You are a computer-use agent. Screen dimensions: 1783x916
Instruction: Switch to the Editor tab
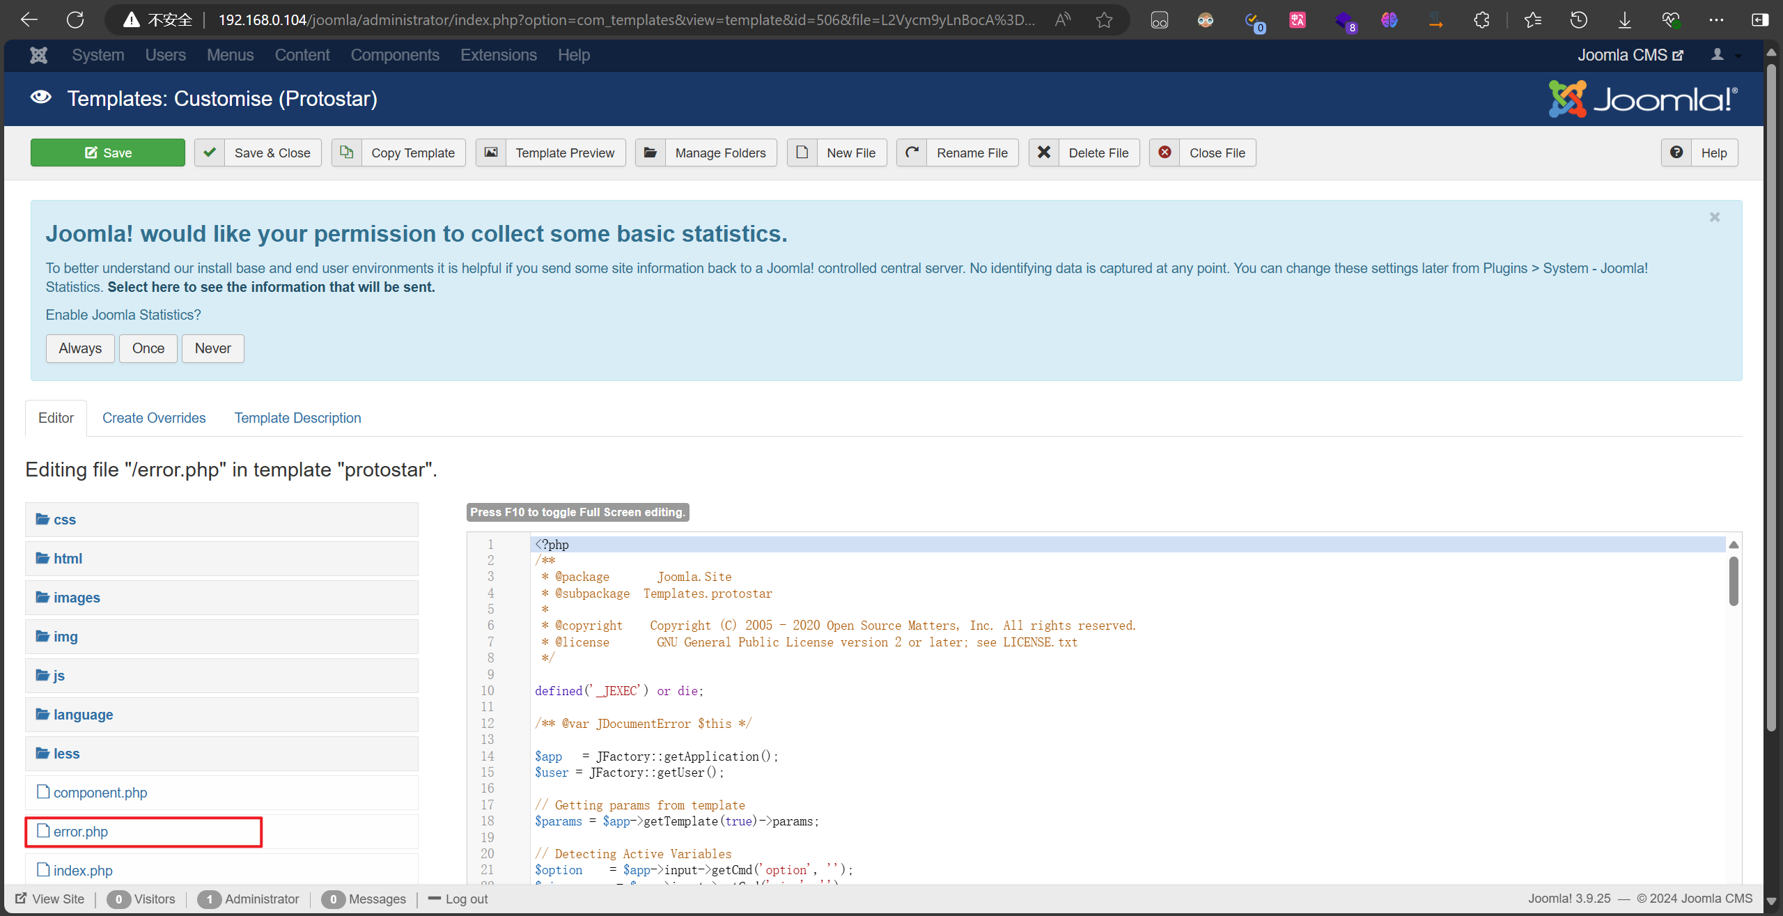tap(56, 418)
